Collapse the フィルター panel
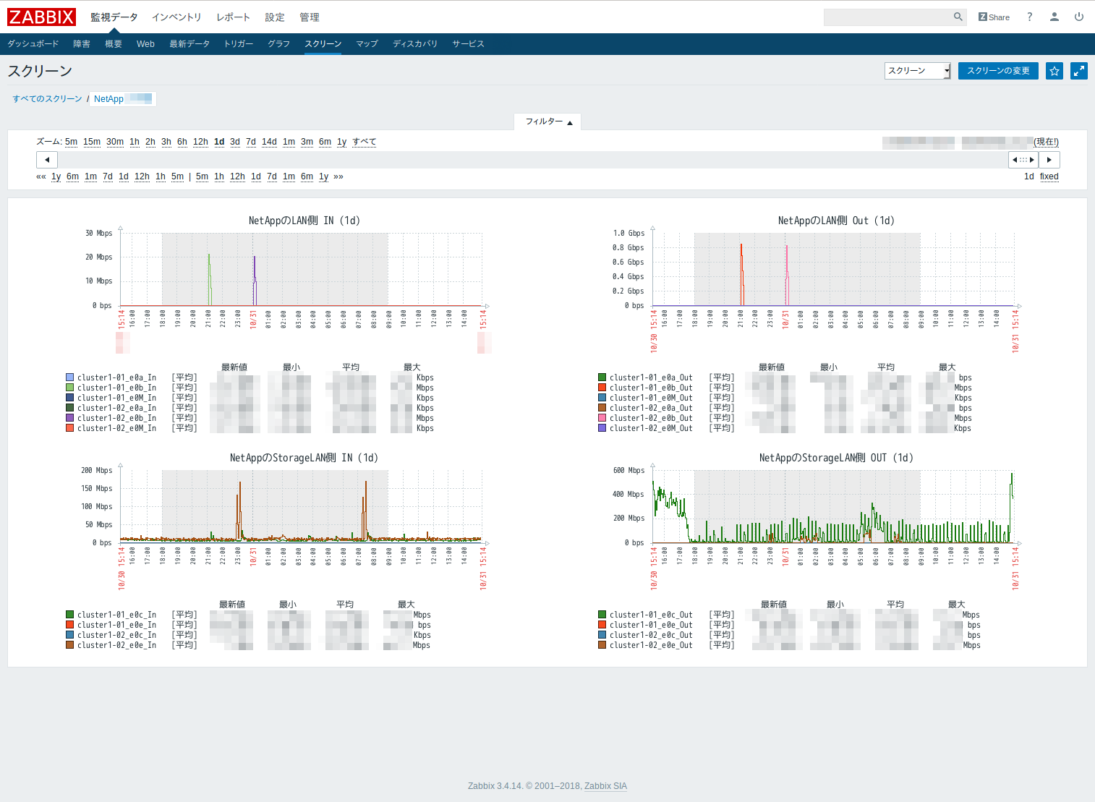1095x802 pixels. click(x=547, y=121)
